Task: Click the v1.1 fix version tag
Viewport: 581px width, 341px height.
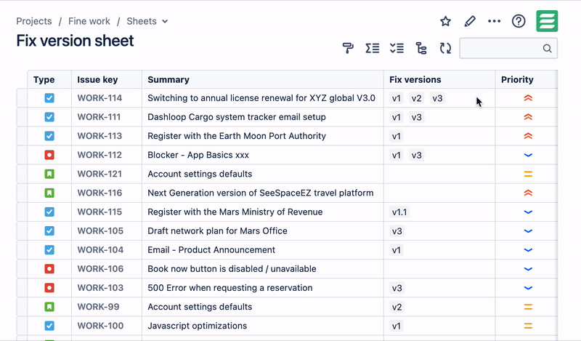Action: (399, 212)
